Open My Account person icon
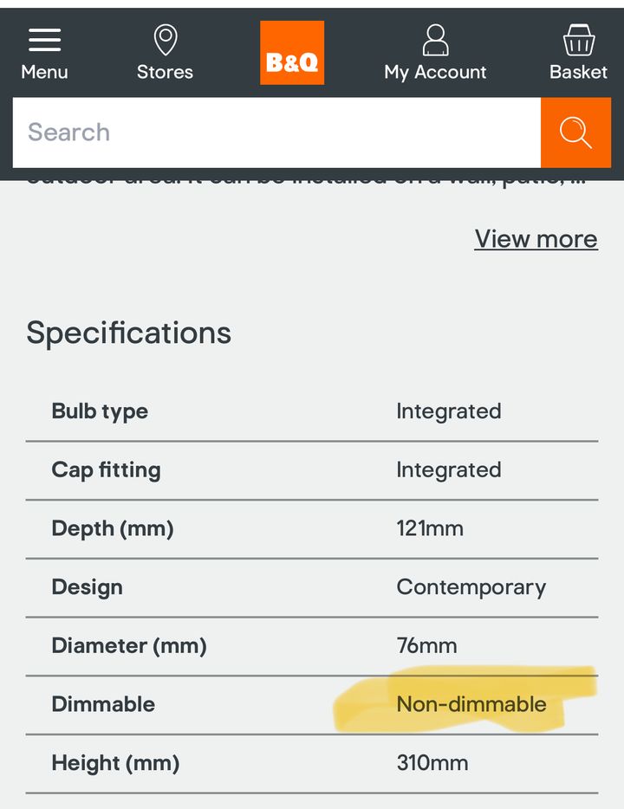Screen dimensions: 624x809 click(435, 40)
